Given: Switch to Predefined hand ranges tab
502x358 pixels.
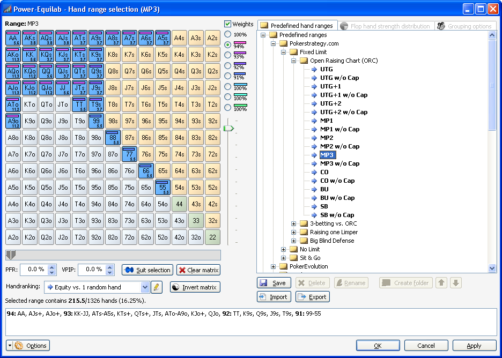Looking at the screenshot, I should tap(298, 26).
